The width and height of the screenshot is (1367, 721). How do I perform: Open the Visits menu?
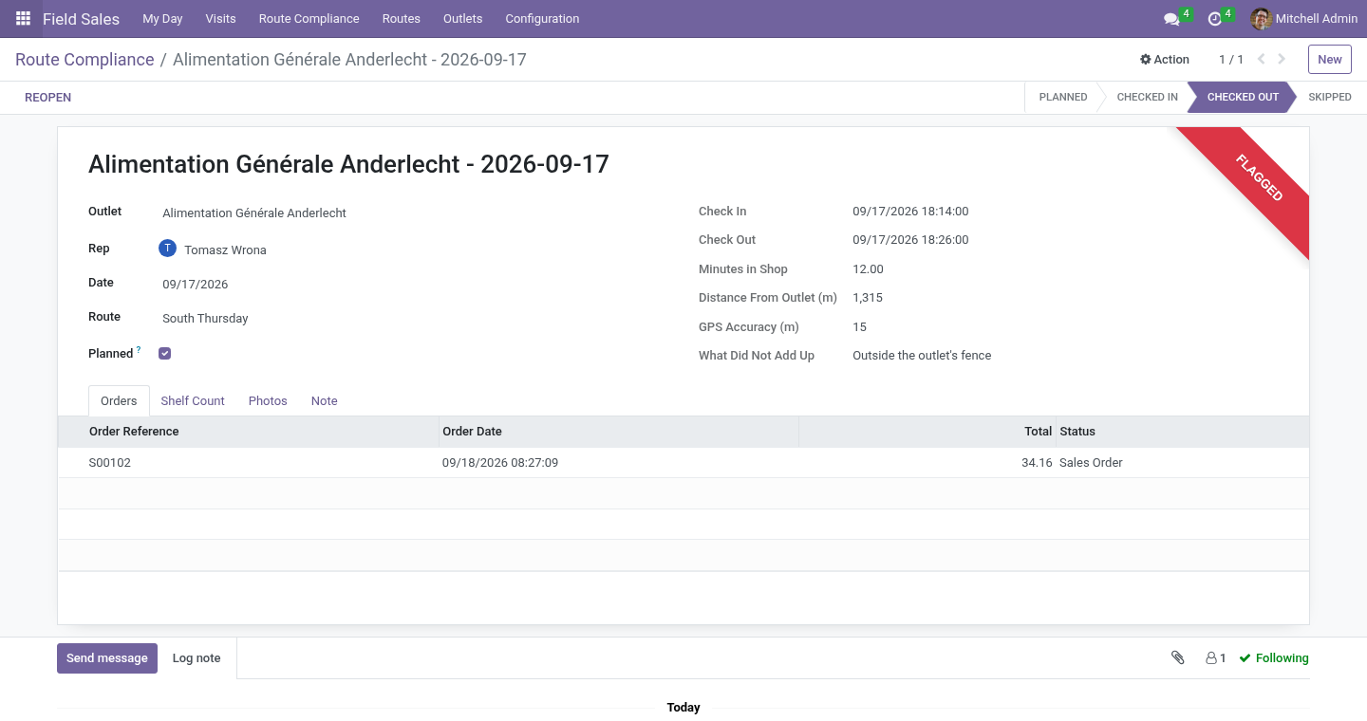(220, 19)
